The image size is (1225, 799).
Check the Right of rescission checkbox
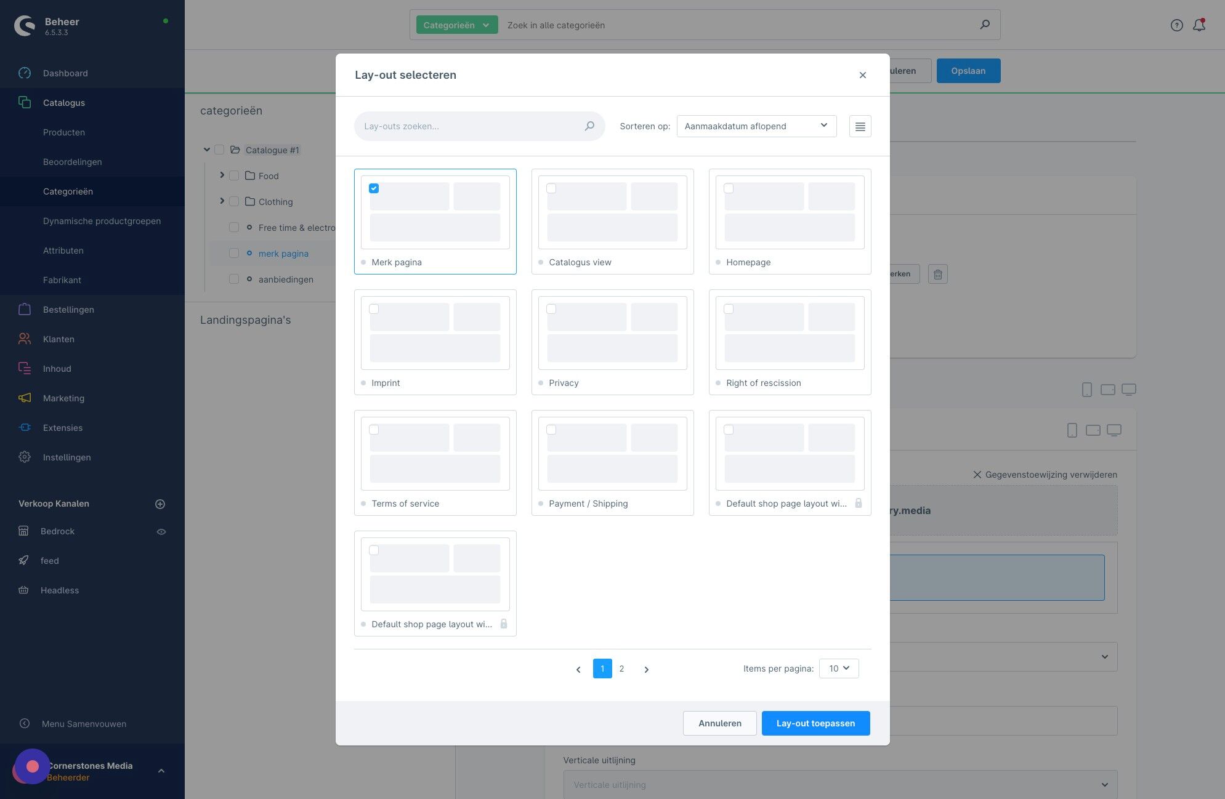[729, 309]
